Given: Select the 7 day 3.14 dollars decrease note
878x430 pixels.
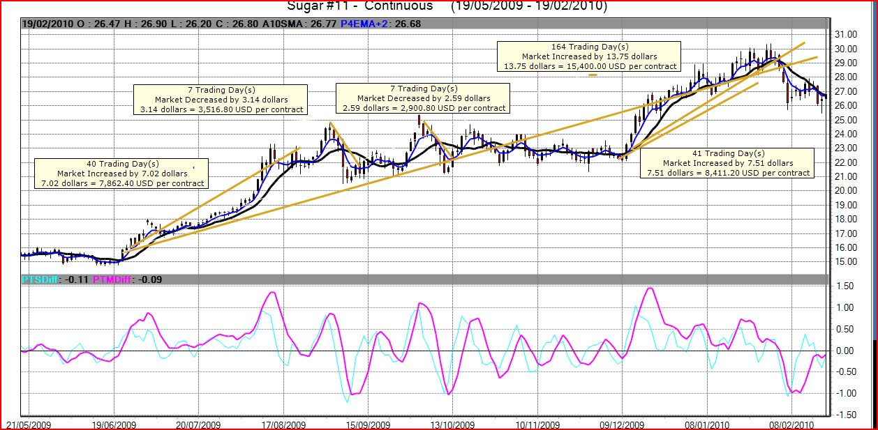Looking at the screenshot, I should pyautogui.click(x=220, y=100).
